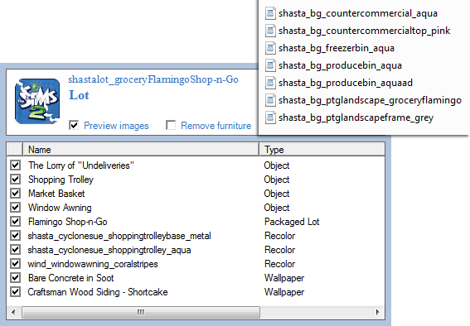Click file icon for shasta_bg_freezerbin_aqua
The image size is (470, 326).
point(270,48)
